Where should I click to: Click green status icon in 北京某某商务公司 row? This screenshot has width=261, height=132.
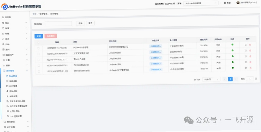(232, 51)
